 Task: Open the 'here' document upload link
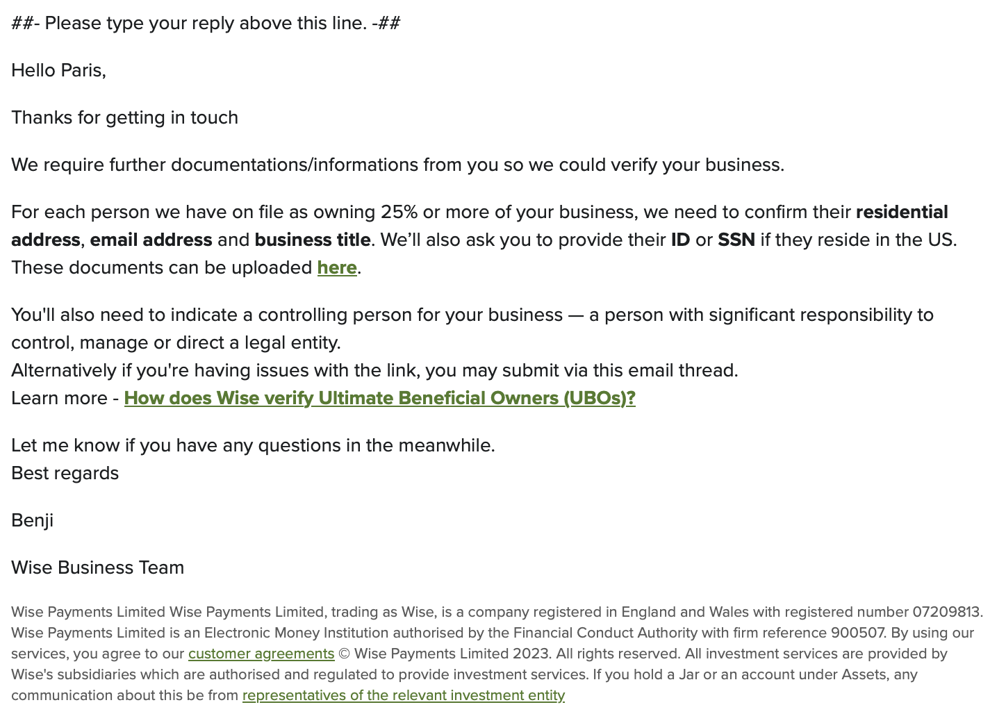click(x=337, y=267)
